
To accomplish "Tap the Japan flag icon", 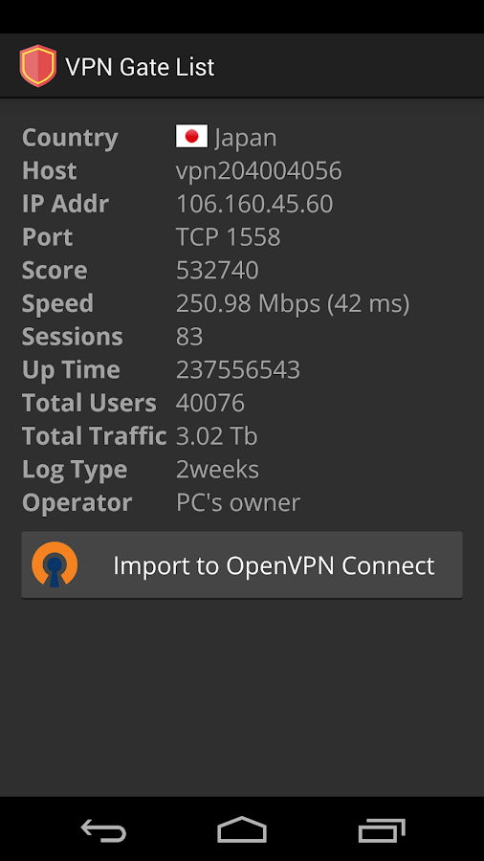I will click(191, 136).
